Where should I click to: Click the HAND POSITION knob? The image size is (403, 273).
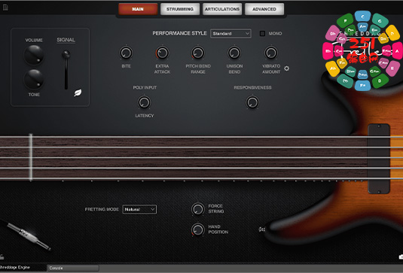click(198, 229)
